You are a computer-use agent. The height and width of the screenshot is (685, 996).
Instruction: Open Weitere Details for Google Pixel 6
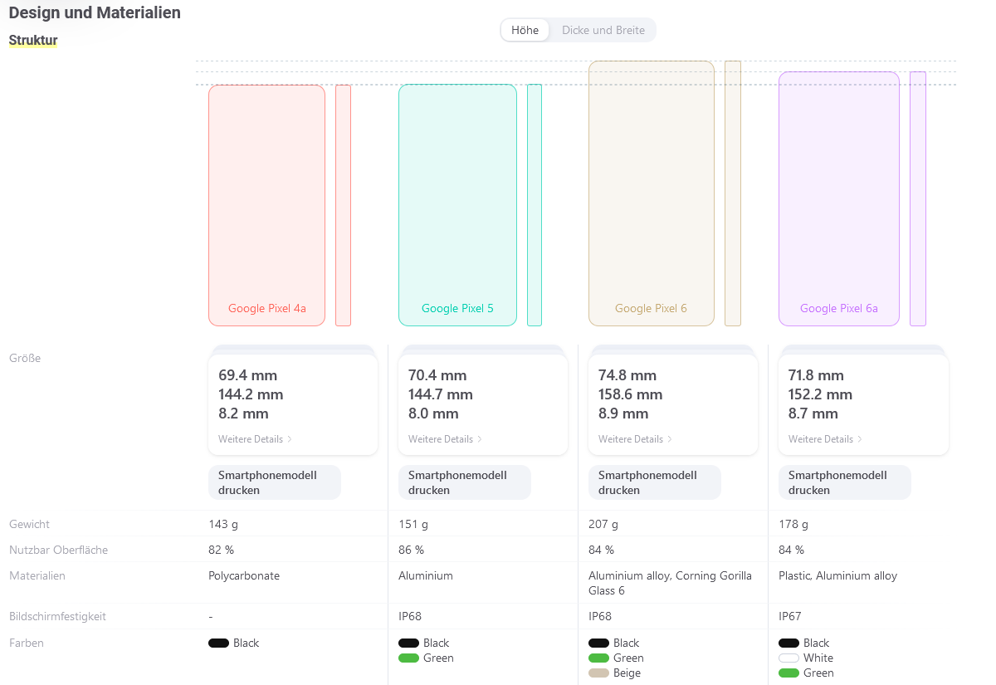(x=635, y=439)
